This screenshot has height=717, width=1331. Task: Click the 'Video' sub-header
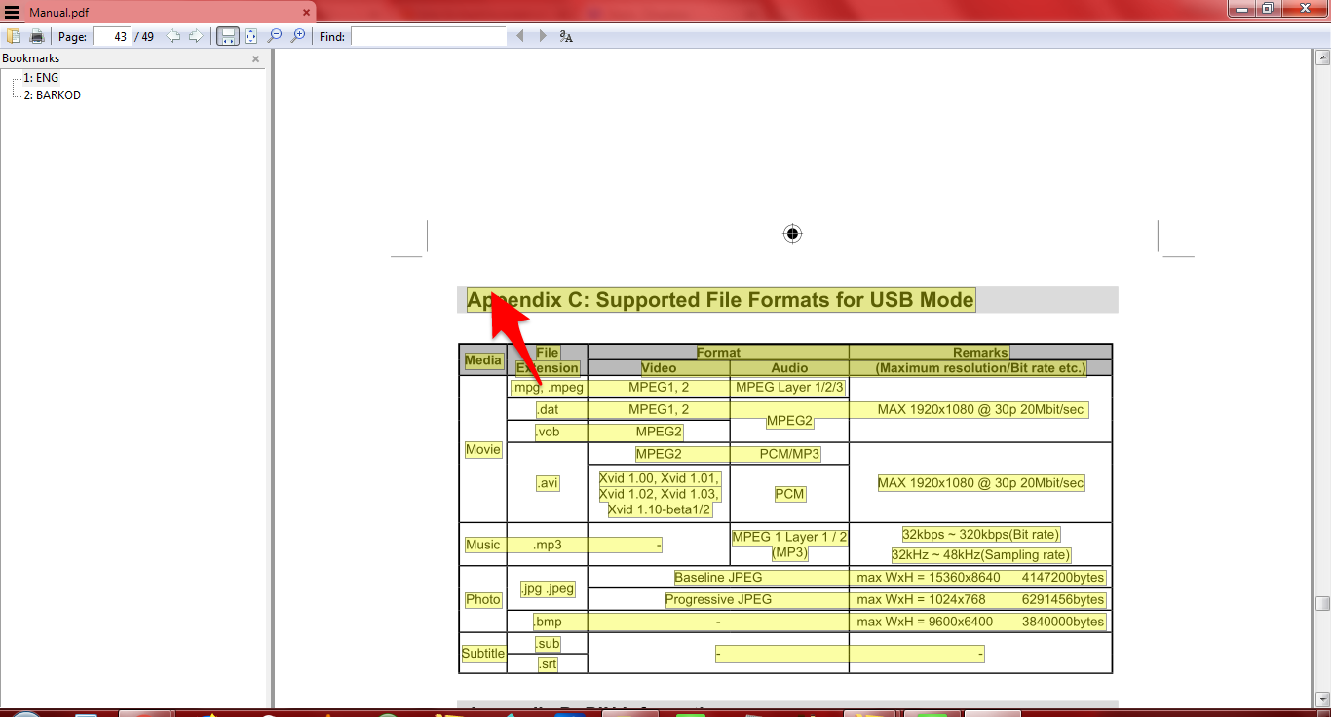659,368
